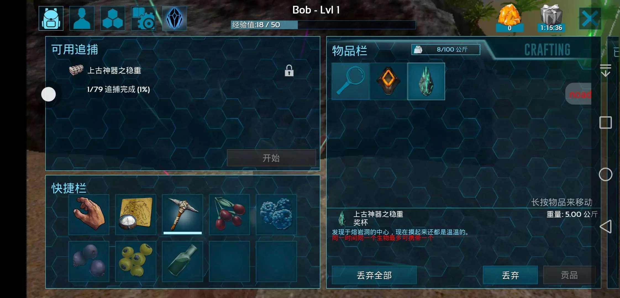Open the crafting gear settings tab
This screenshot has height=298, width=620.
[x=143, y=18]
